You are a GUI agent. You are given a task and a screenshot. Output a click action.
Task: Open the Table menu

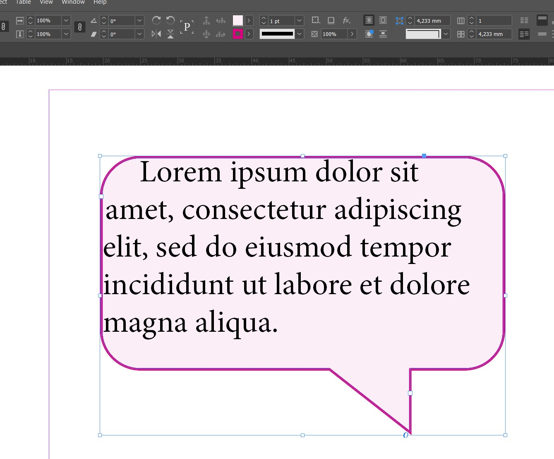(x=23, y=2)
